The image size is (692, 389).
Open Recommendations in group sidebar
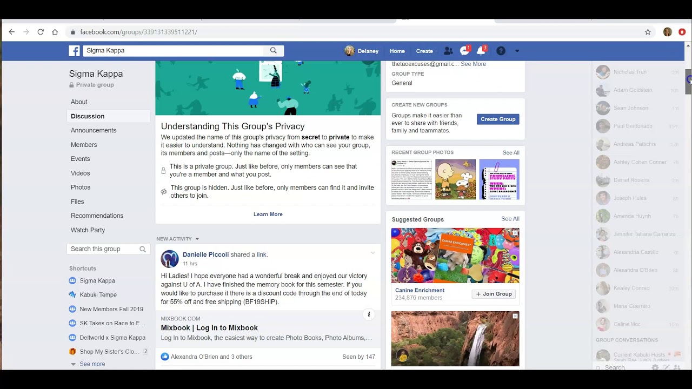[97, 216]
